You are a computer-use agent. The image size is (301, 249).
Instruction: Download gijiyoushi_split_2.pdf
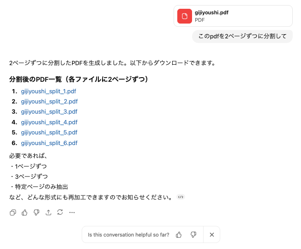[49, 102]
